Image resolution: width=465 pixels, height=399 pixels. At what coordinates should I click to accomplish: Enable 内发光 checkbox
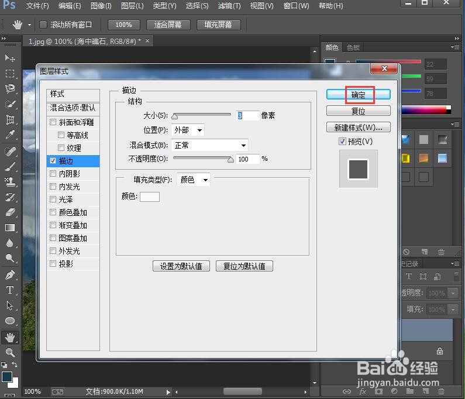53,186
